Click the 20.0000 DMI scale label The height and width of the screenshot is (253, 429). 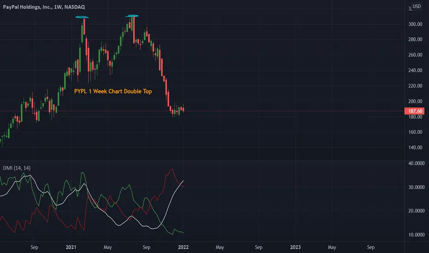[x=416, y=211]
